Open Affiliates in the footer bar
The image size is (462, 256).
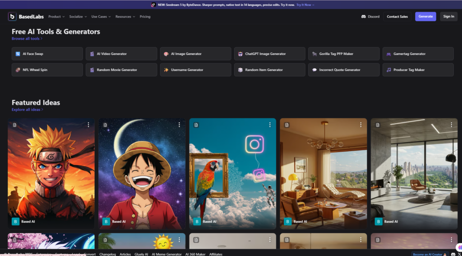[216, 254]
